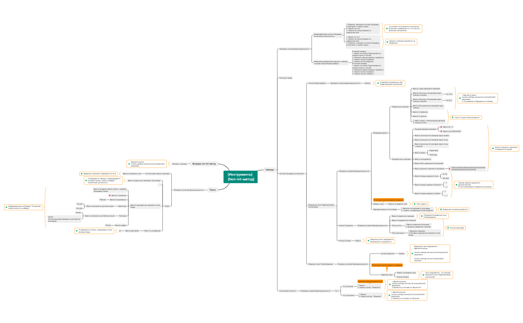Click the Колонка Страна node

tap(286, 78)
